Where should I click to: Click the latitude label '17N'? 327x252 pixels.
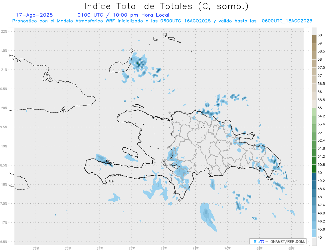click(x=5, y=223)
